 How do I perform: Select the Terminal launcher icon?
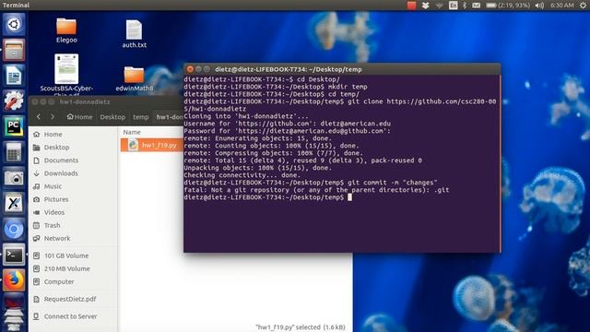(x=14, y=255)
